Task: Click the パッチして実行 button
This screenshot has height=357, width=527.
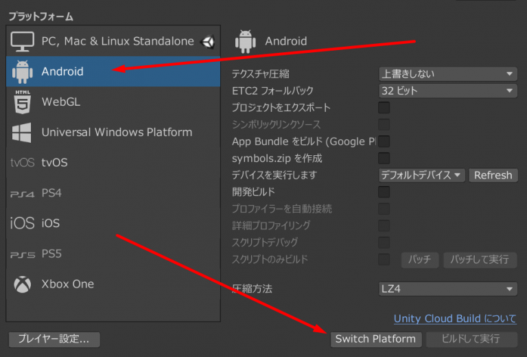Action: pyautogui.click(x=480, y=260)
